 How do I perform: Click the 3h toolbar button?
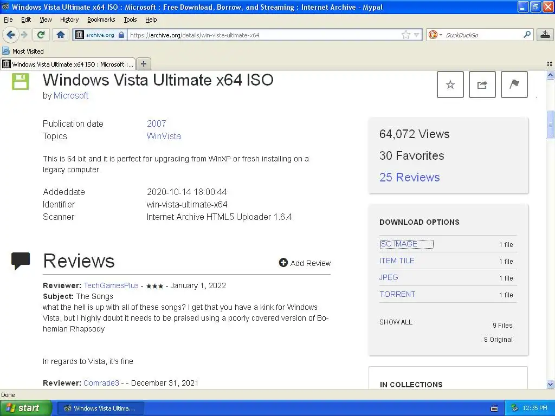click(x=545, y=35)
